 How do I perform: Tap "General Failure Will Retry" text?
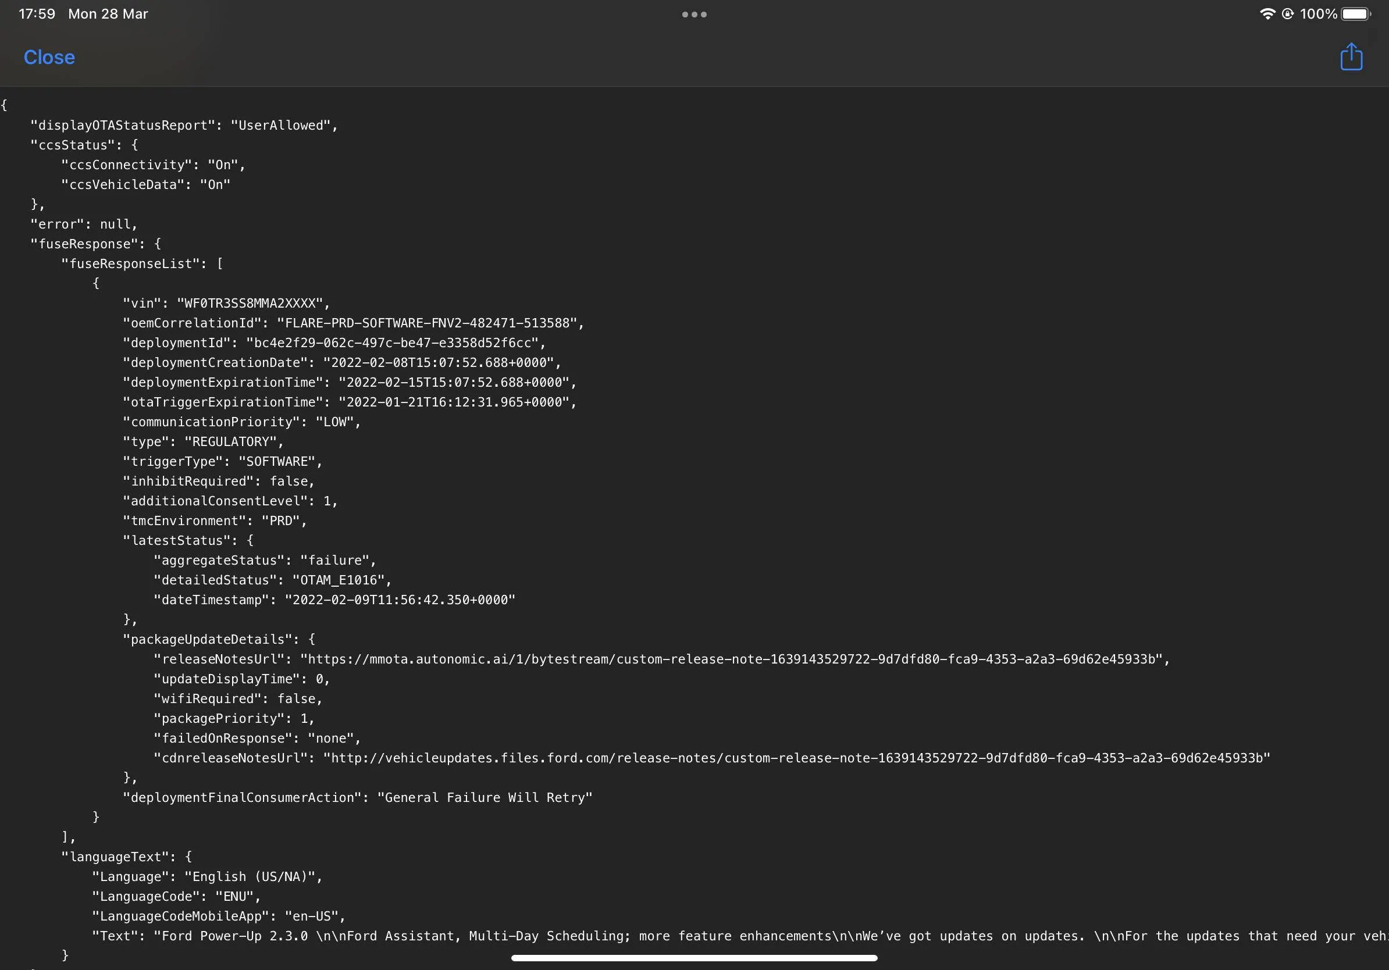[485, 798]
